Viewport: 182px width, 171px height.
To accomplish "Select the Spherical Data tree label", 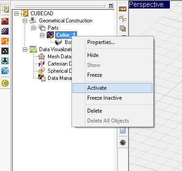I will coord(59,71).
